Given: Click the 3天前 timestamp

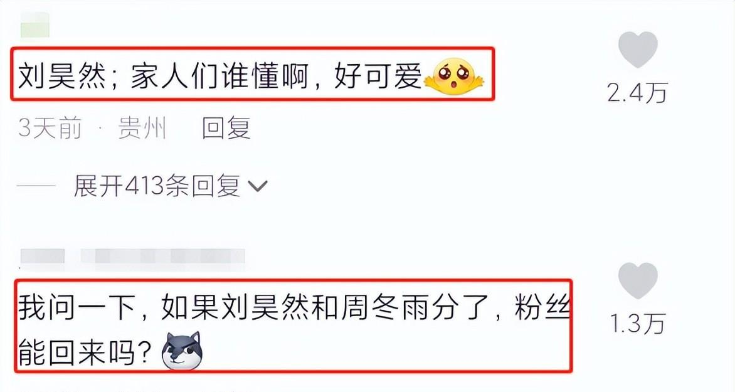Looking at the screenshot, I should (x=50, y=128).
